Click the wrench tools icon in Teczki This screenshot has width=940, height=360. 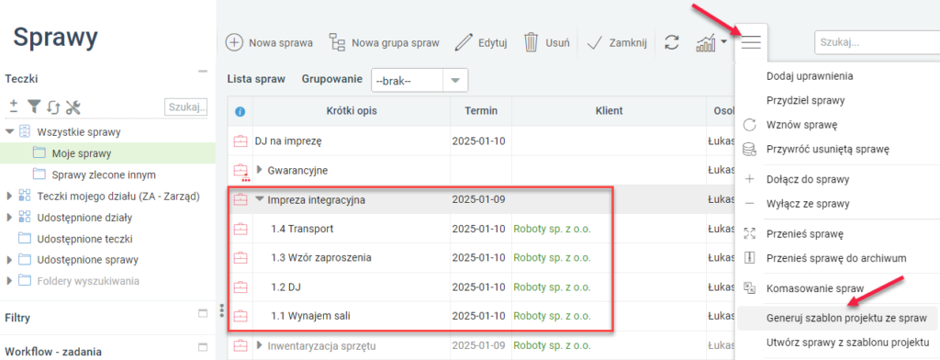coord(73,107)
